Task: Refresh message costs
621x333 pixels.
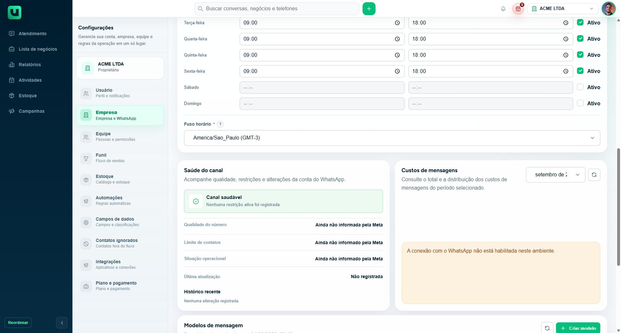Action: coord(594,175)
